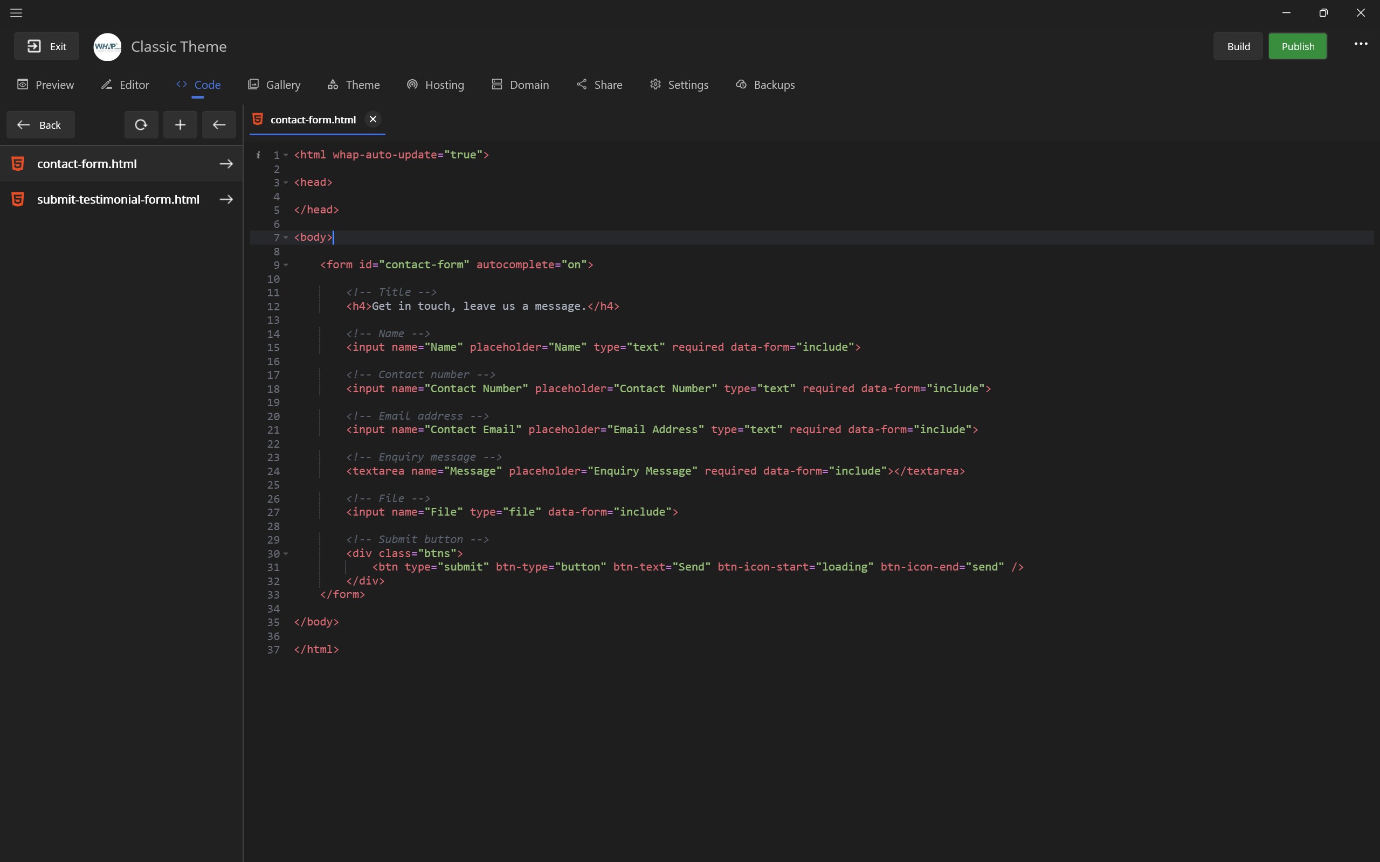Open the hamburger menu icon

tap(16, 12)
